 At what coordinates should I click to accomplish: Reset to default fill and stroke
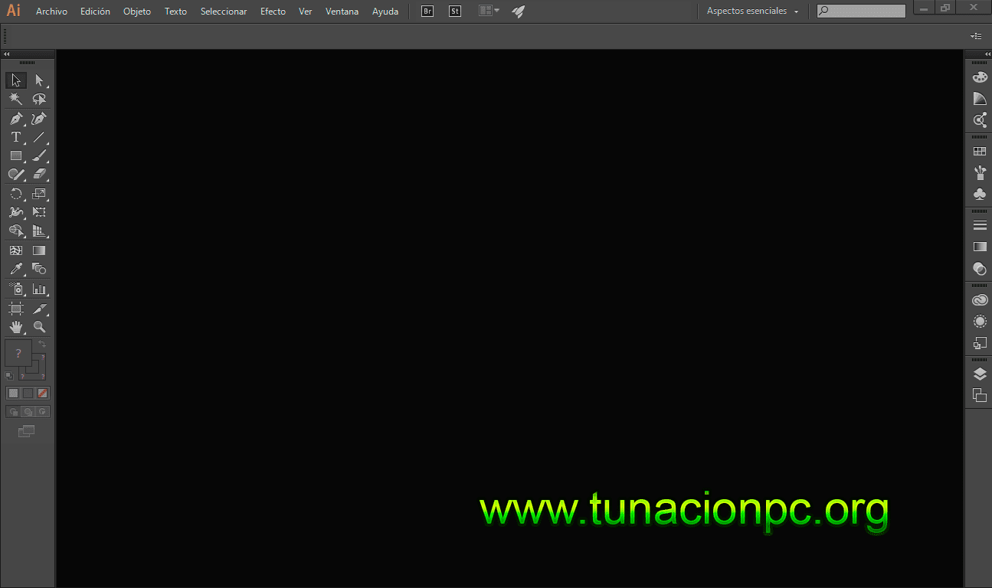tap(9, 375)
